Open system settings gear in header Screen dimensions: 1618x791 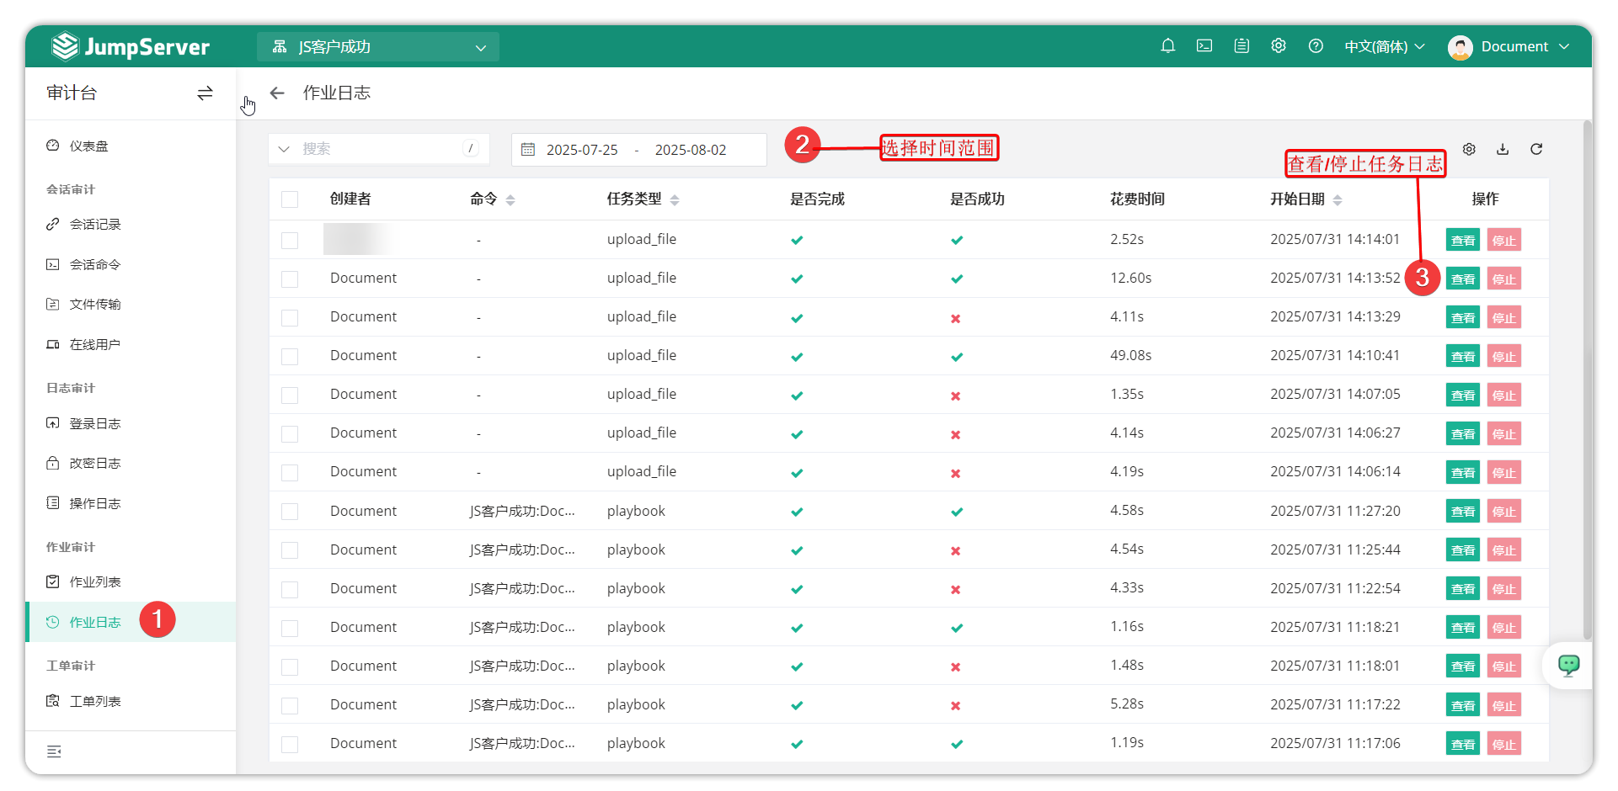click(x=1279, y=46)
